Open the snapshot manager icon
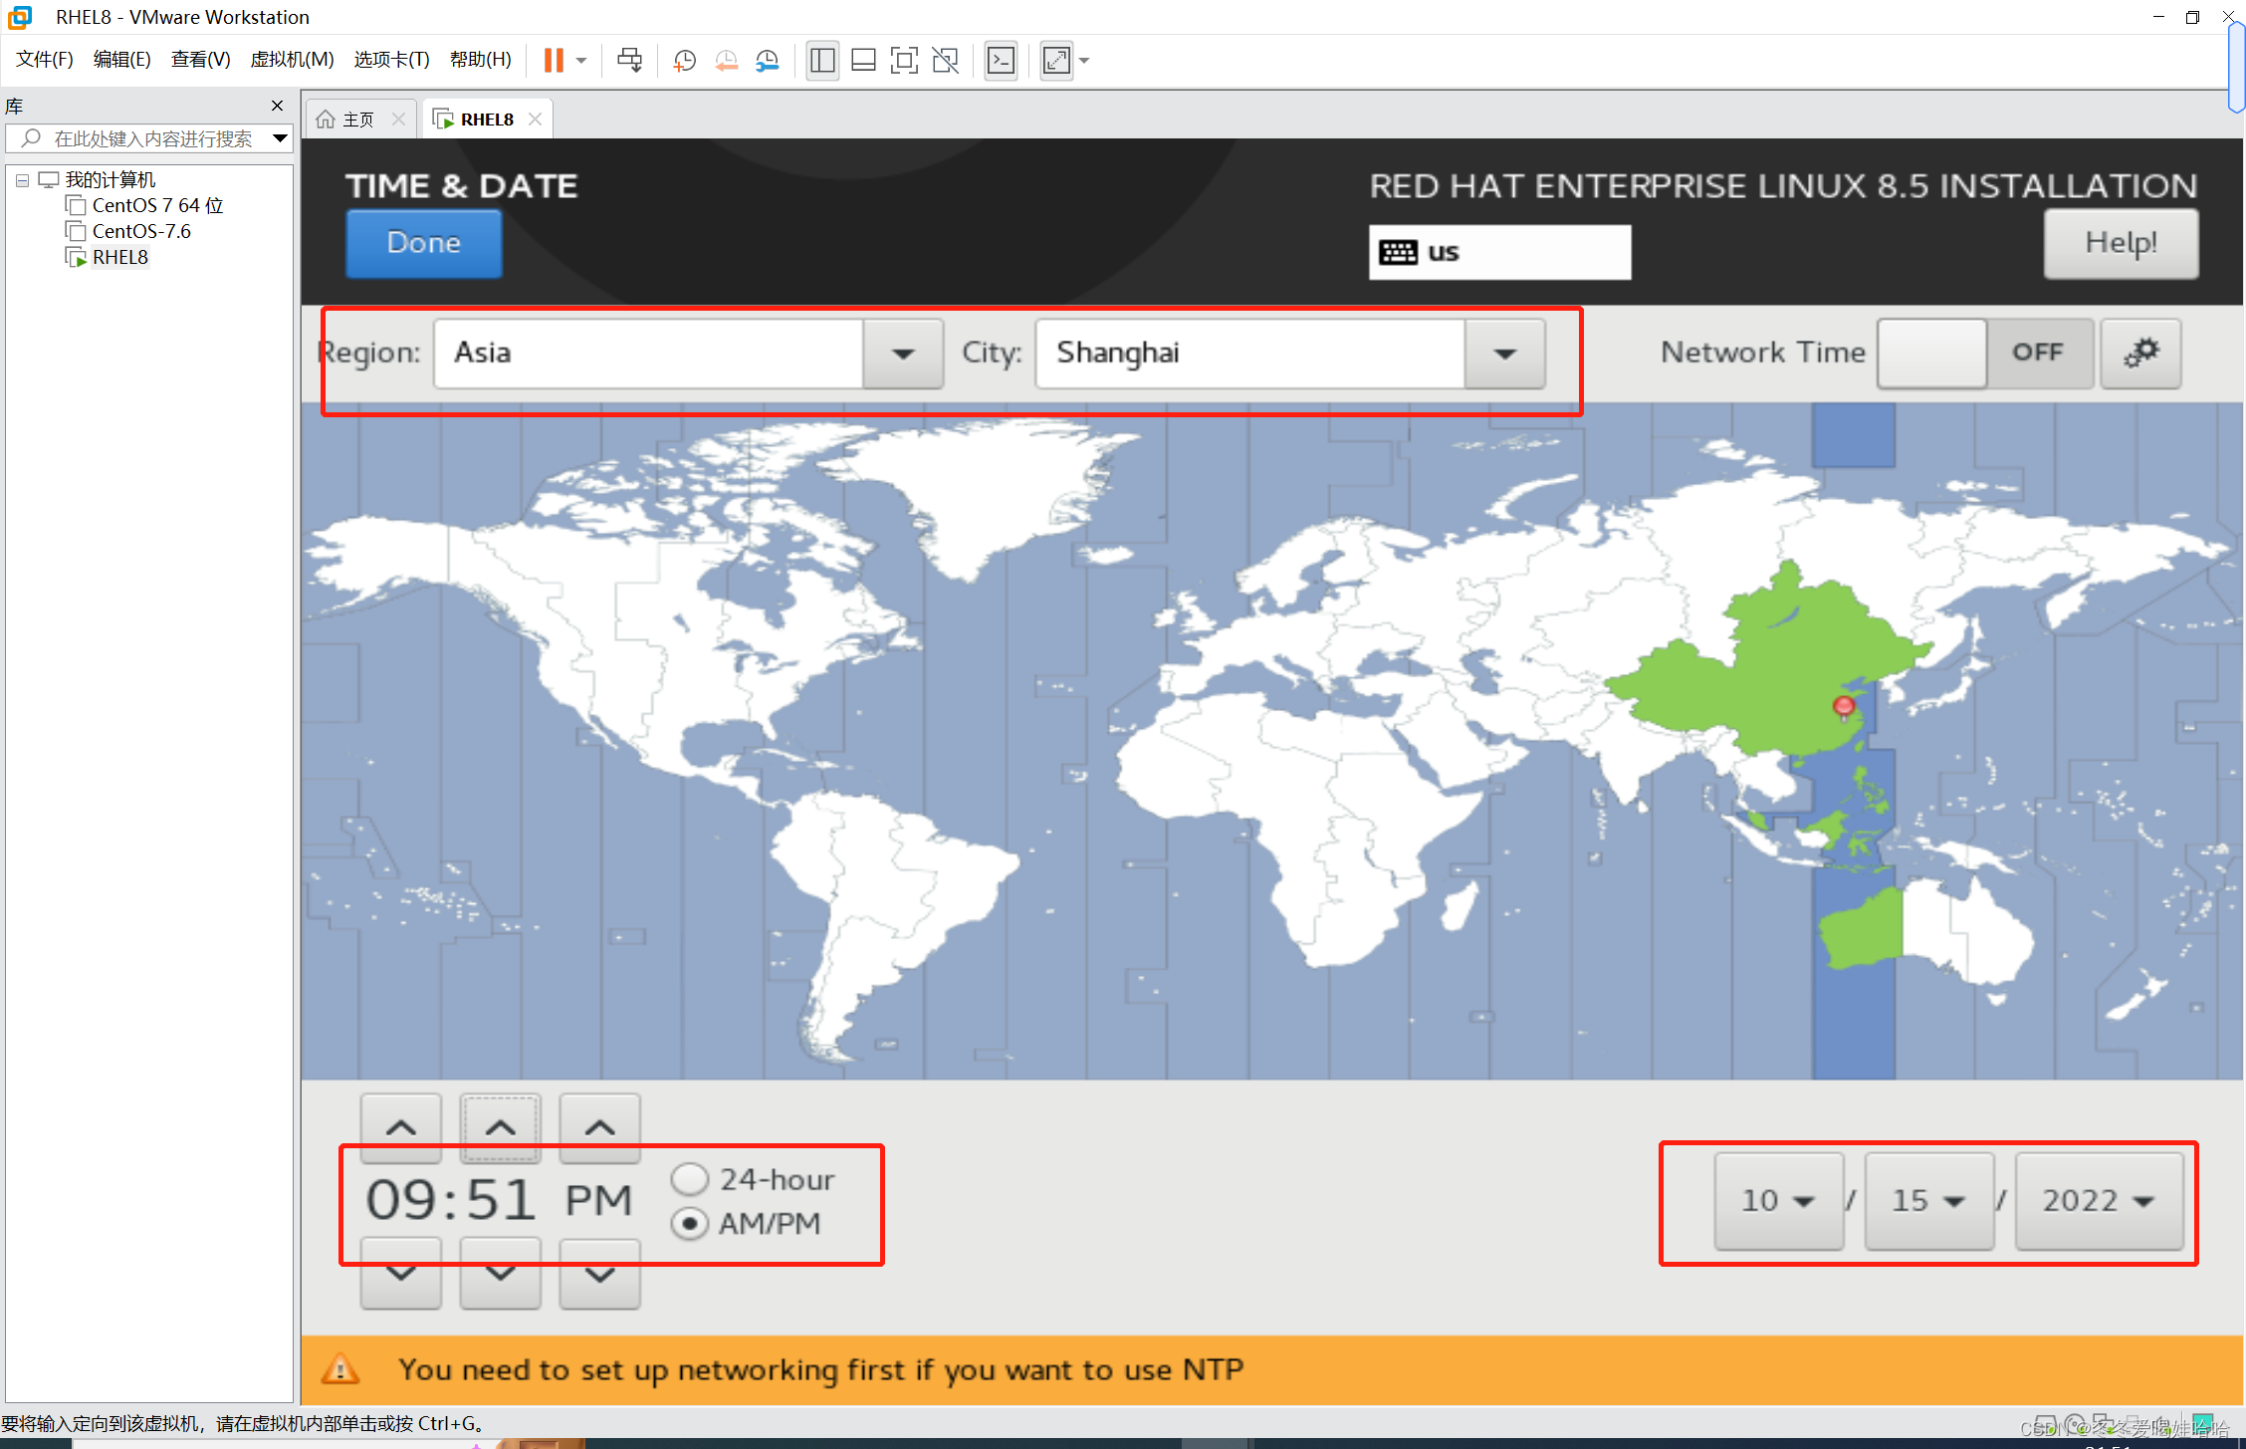 point(767,61)
